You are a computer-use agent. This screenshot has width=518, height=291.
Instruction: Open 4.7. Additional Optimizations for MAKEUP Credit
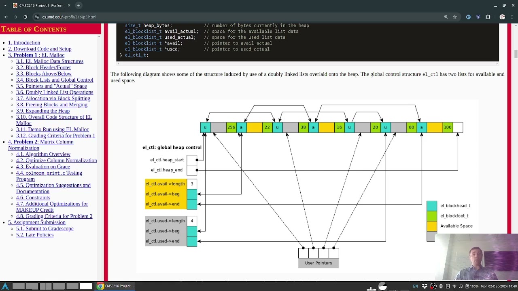(52, 207)
